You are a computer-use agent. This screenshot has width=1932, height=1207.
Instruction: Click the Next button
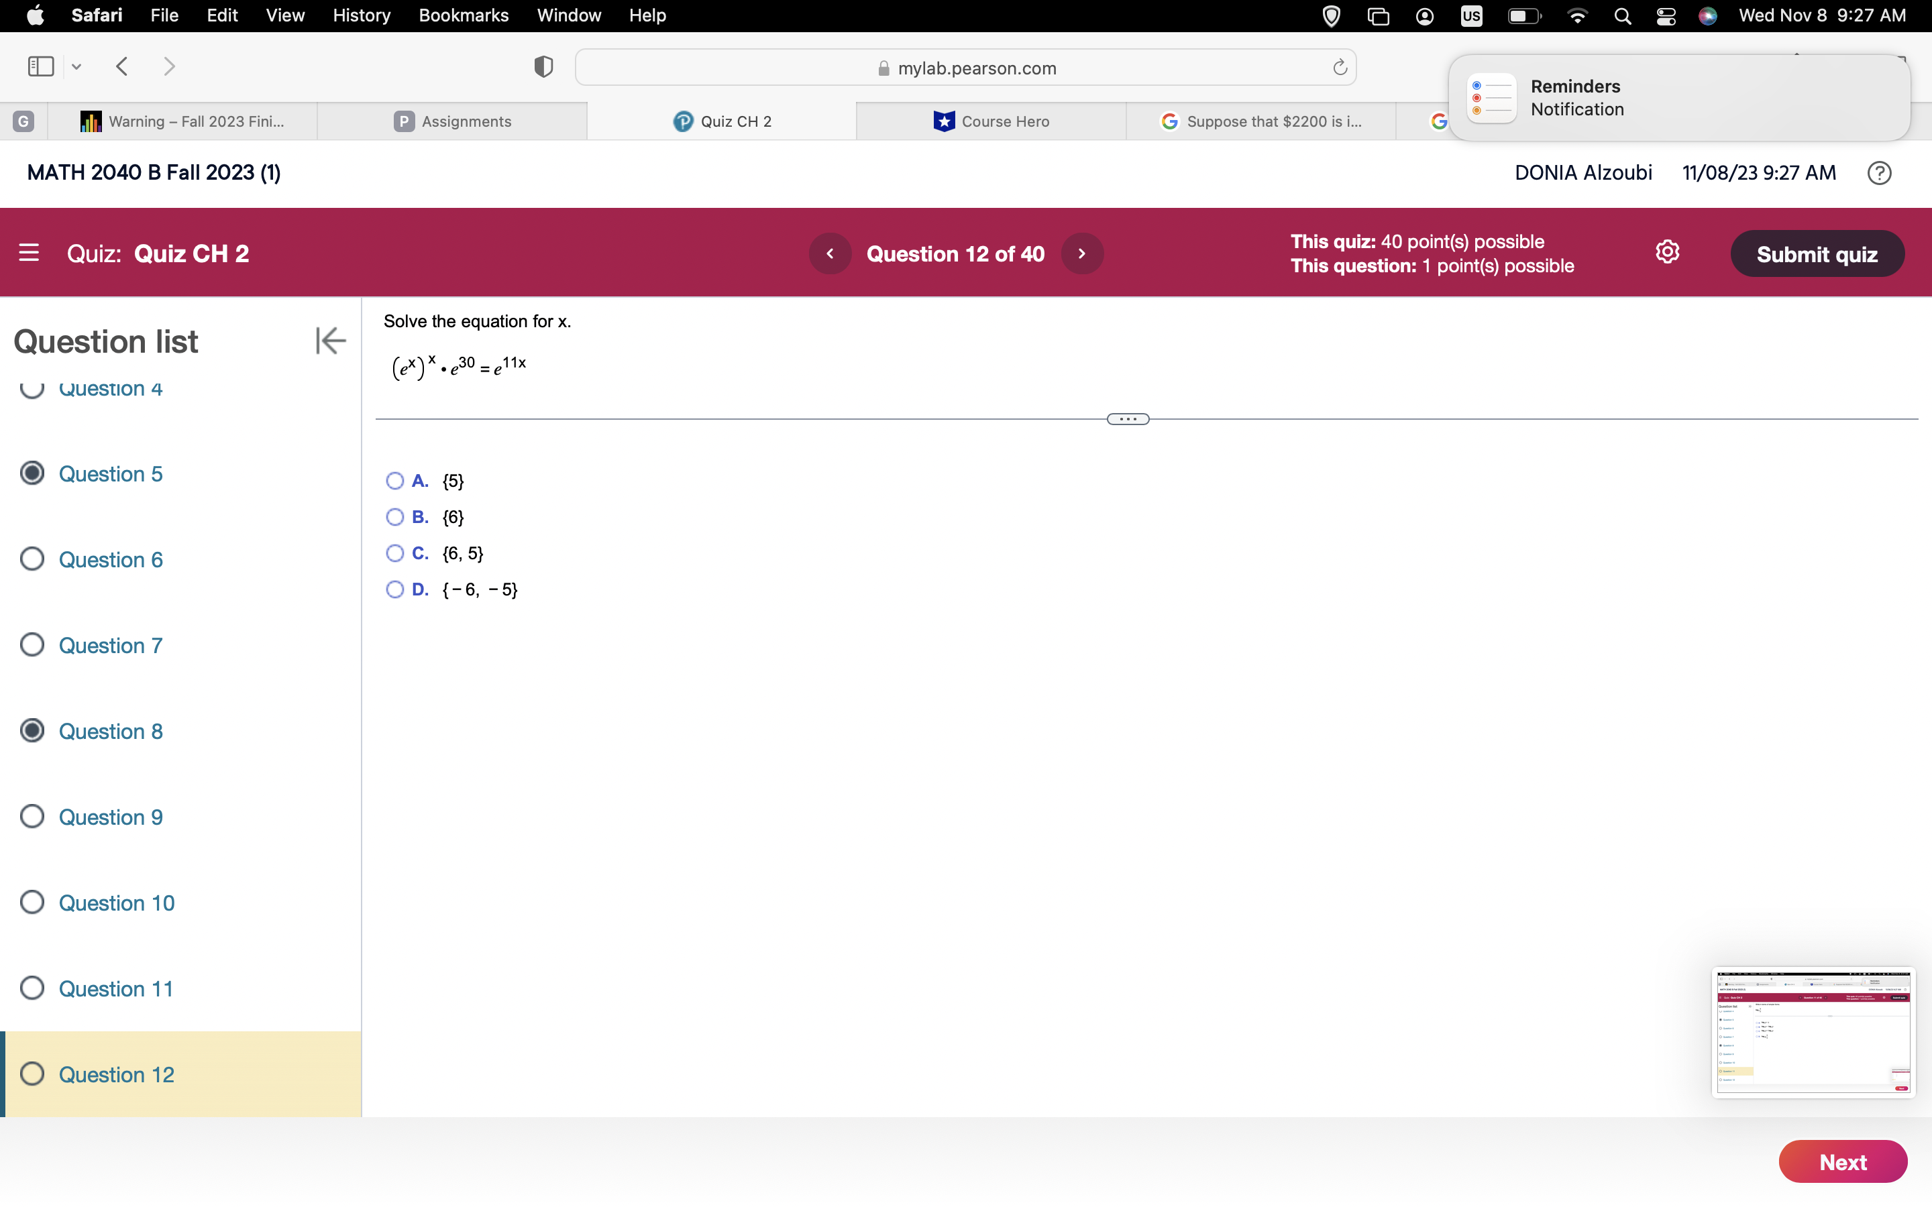tap(1843, 1161)
